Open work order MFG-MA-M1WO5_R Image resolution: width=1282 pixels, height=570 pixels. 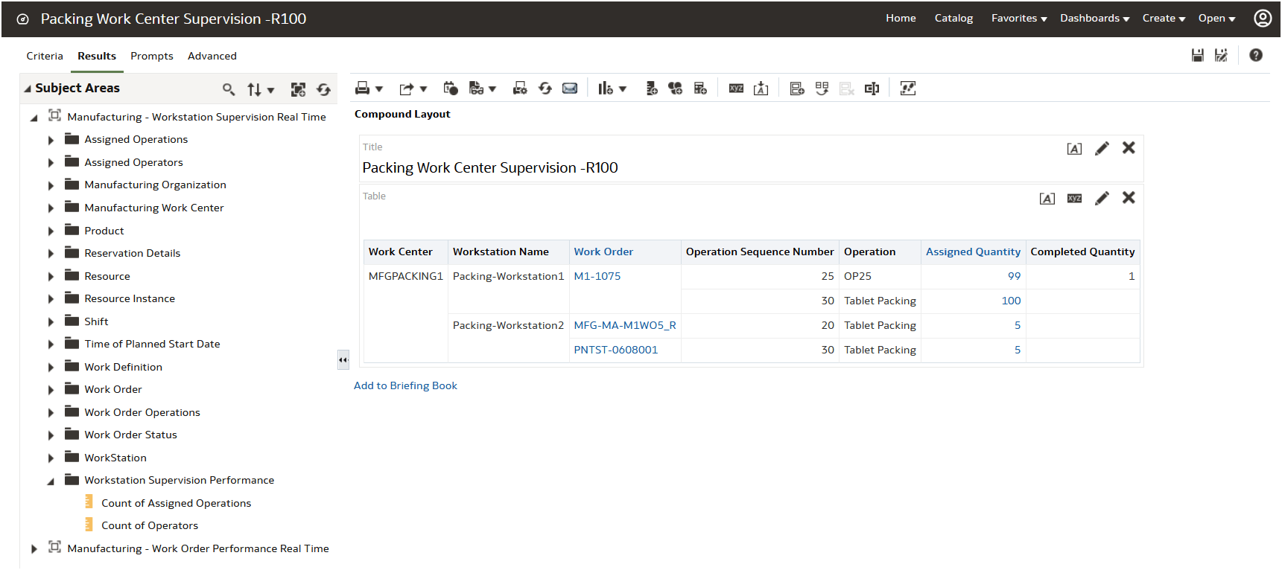point(625,325)
